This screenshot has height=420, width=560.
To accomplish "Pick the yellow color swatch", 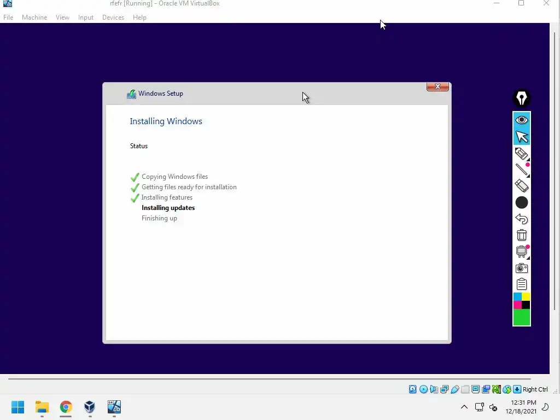I will click(526, 297).
